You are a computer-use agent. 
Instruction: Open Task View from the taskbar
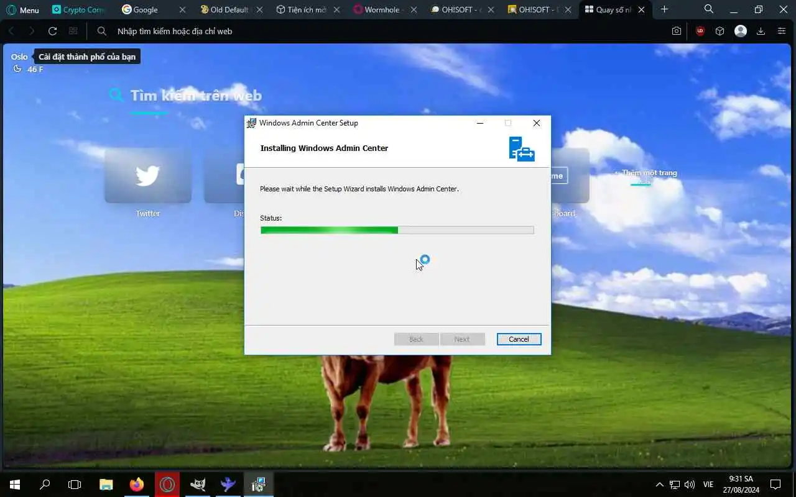click(x=75, y=485)
